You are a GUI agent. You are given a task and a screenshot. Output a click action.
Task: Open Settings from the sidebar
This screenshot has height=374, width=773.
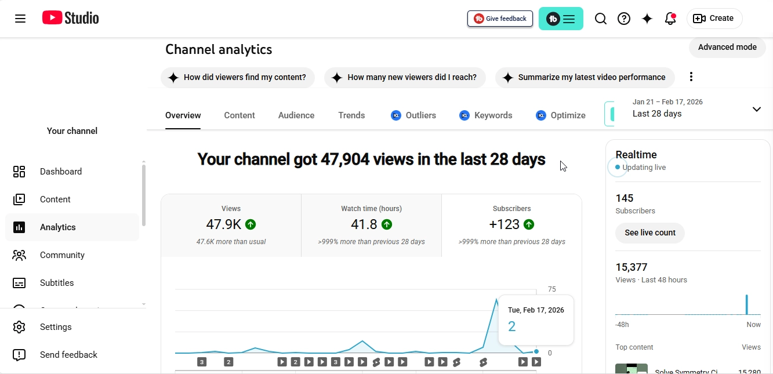tap(56, 326)
